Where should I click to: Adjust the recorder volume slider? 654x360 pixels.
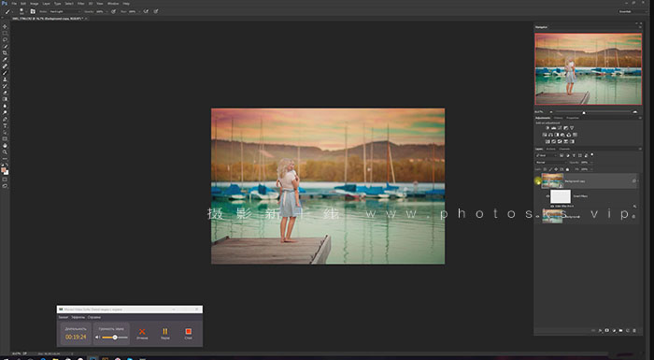115,338
